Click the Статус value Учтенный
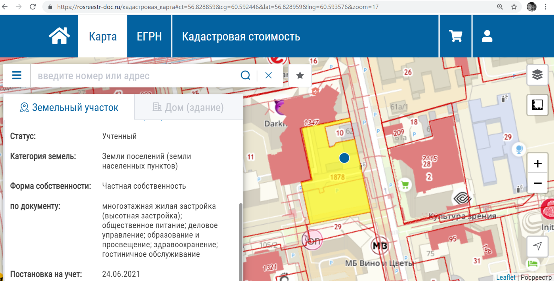Image resolution: width=554 pixels, height=281 pixels. (x=119, y=136)
